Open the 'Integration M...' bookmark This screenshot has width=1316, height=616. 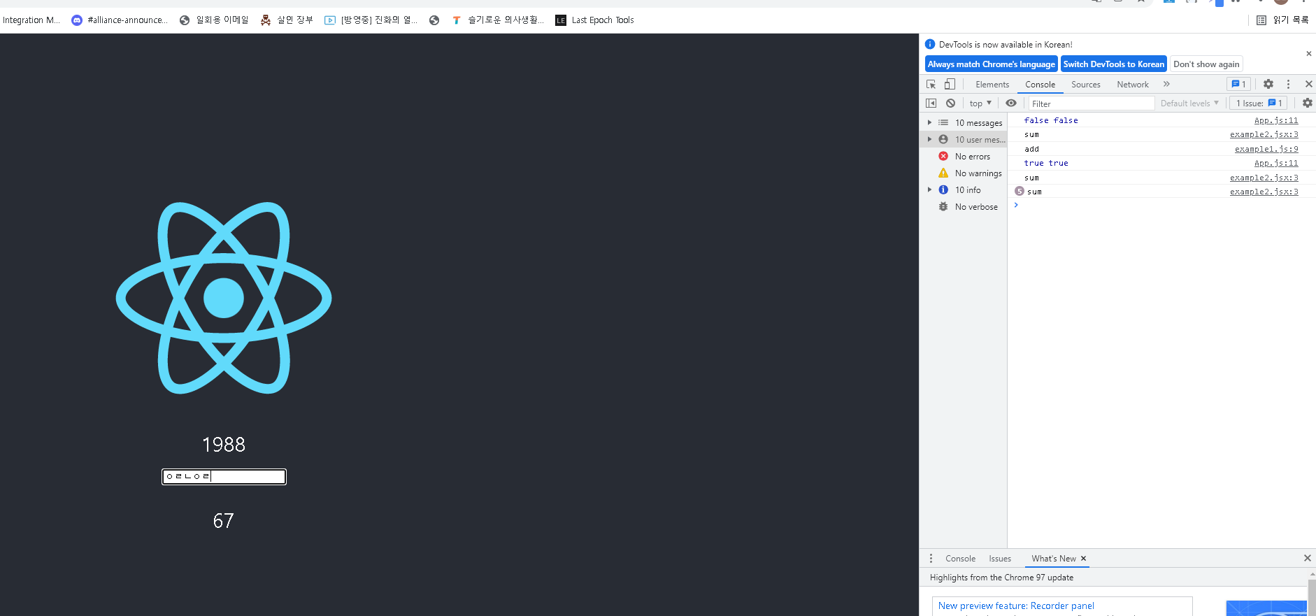[31, 20]
